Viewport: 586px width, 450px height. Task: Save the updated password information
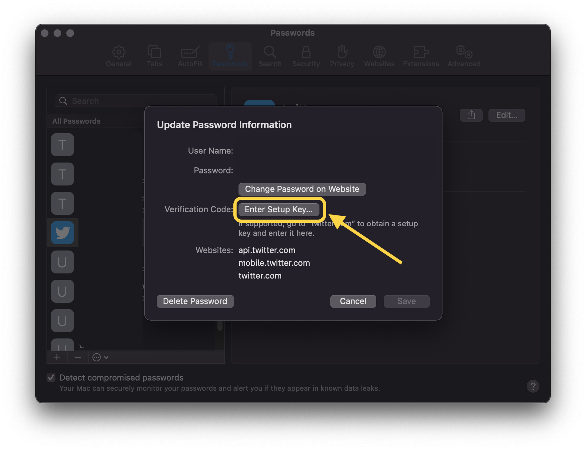(x=407, y=301)
